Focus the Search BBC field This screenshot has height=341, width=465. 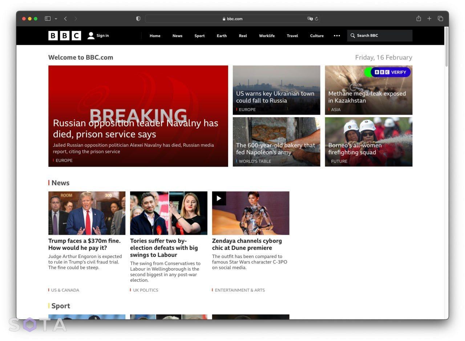pos(380,36)
